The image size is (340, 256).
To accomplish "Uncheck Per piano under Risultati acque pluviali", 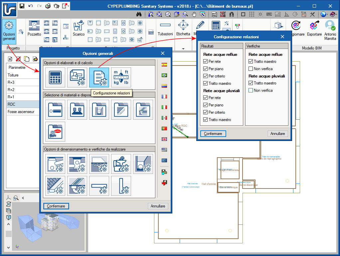I will [205, 105].
